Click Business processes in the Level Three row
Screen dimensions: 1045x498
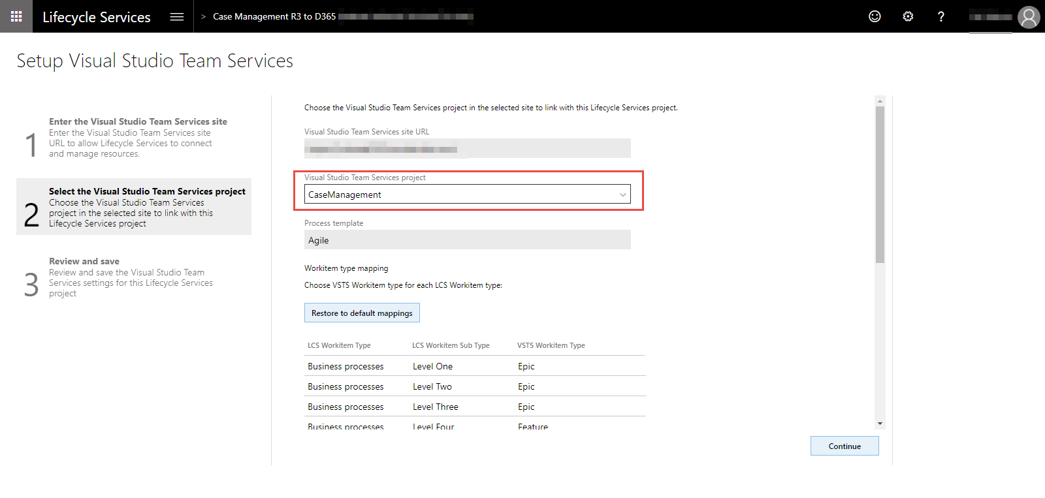[x=346, y=407]
